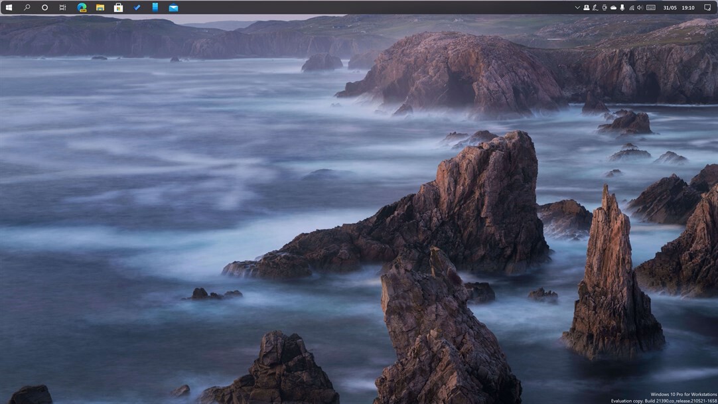Open File Explorer from the taskbar
This screenshot has height=404, width=718.
pyautogui.click(x=100, y=7)
